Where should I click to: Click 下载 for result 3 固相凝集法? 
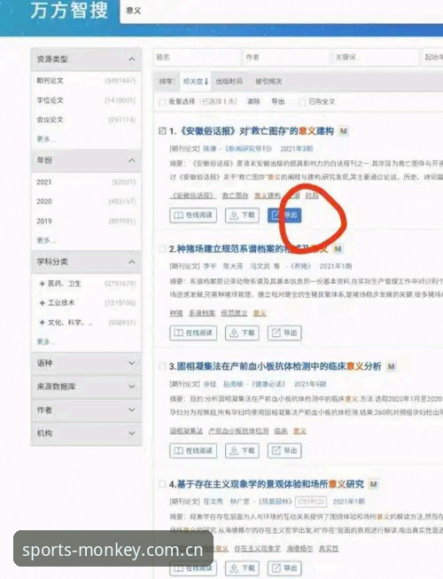[x=243, y=450]
